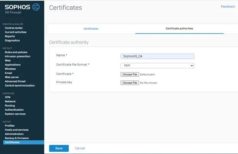Choose File for the Certificate
The image size is (238, 154).
tap(130, 75)
